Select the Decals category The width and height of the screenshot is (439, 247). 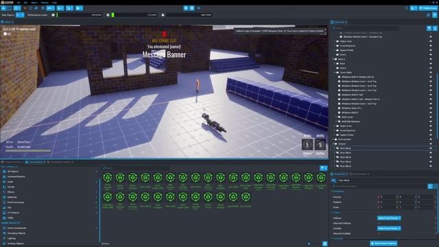[x=11, y=187]
